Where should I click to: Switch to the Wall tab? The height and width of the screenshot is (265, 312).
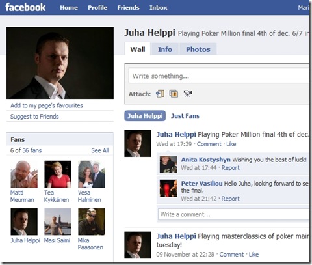tap(138, 49)
